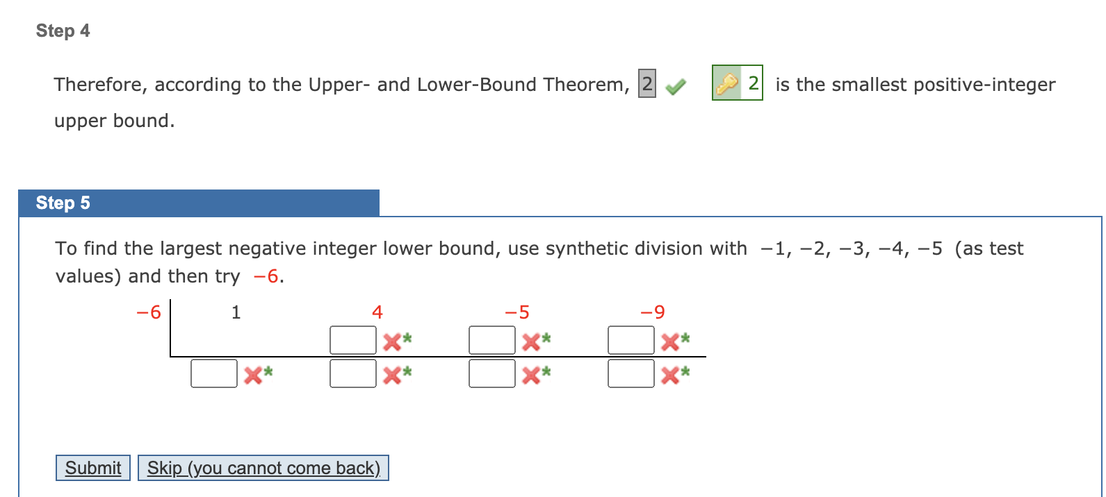Viewport: 1106px width, 497px height.
Task: Click the red X below coefficient −5
Action: 530,341
